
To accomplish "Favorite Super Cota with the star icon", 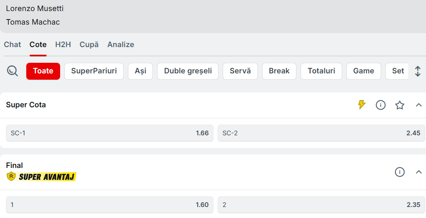I will coord(400,105).
